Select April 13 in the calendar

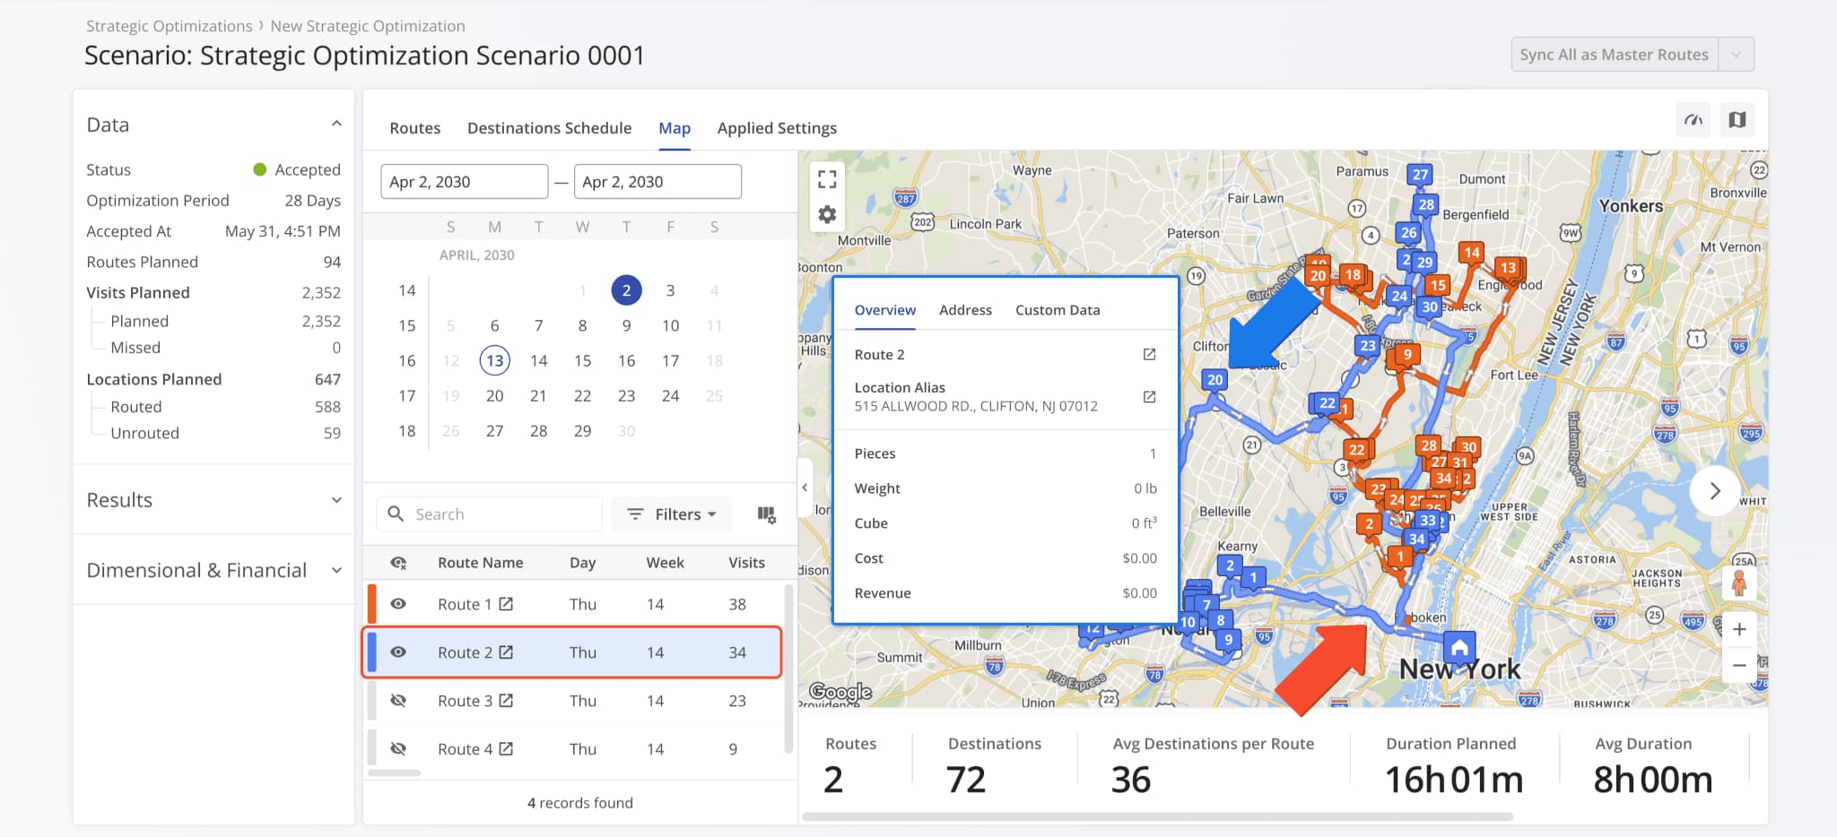tap(495, 360)
